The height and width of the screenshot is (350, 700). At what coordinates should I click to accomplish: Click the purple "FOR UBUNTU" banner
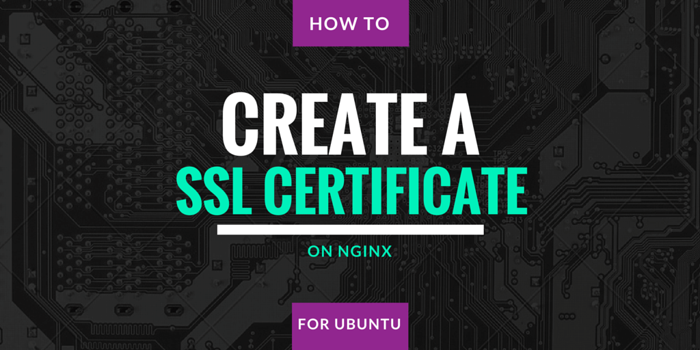click(x=351, y=326)
